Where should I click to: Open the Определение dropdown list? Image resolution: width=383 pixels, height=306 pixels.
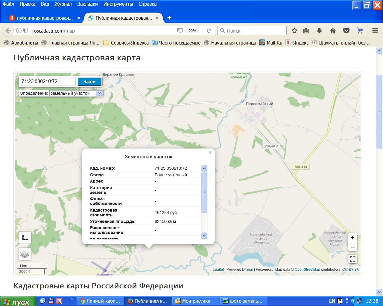pos(100,93)
